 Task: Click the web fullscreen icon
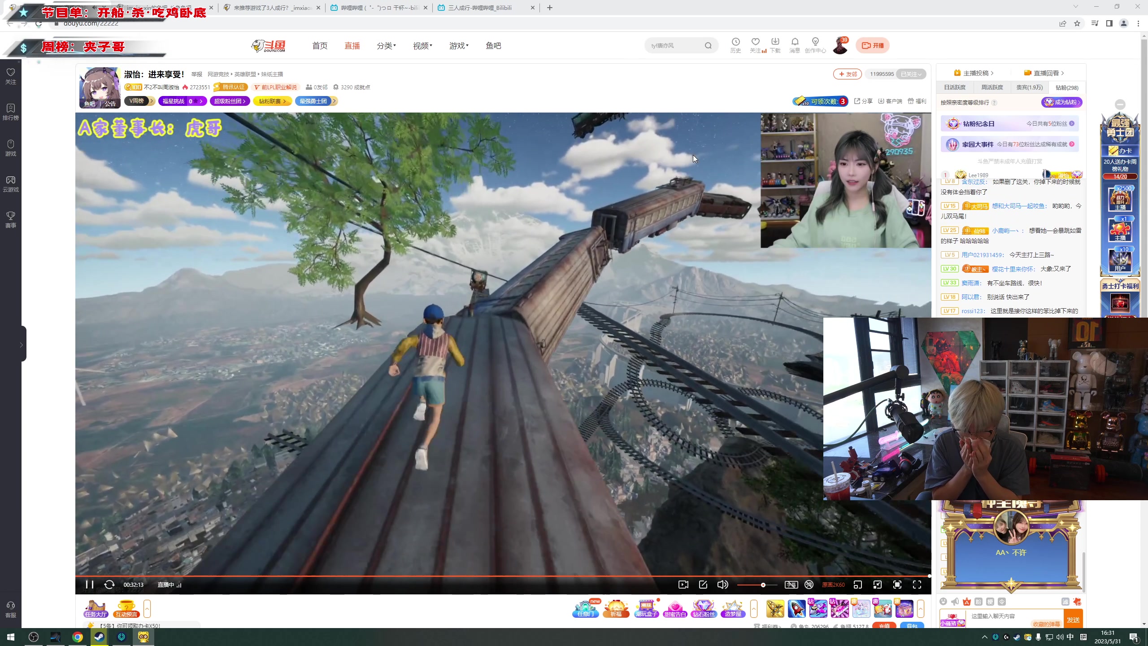coord(897,585)
